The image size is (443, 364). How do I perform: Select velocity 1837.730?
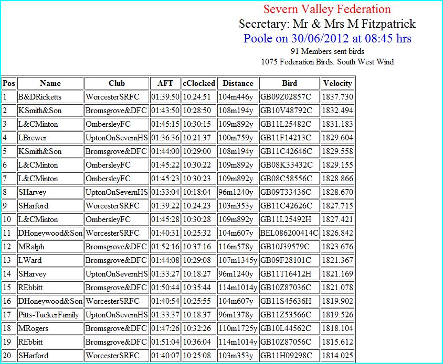pos(337,97)
